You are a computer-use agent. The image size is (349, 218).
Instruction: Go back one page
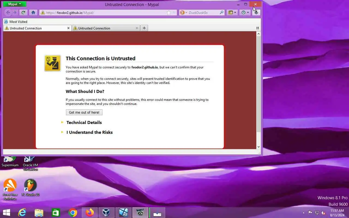(x=8, y=13)
